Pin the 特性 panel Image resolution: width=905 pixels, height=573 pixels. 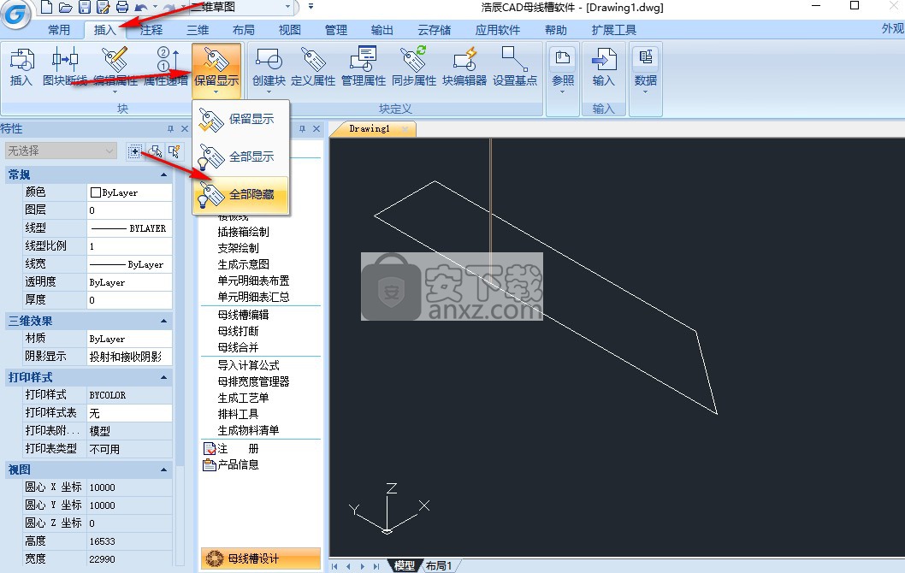170,128
